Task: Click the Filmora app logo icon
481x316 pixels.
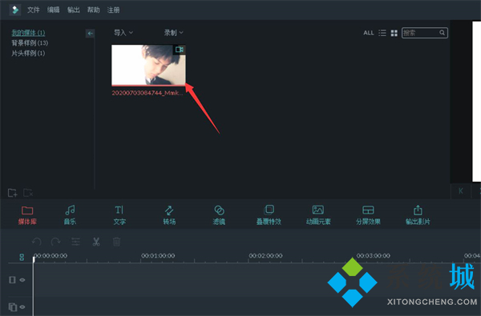Action: click(x=14, y=10)
